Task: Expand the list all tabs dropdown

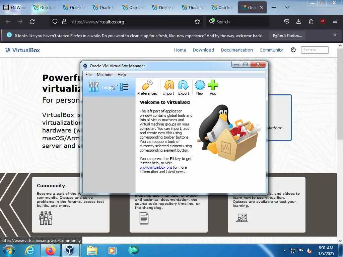Action: tap(287, 8)
